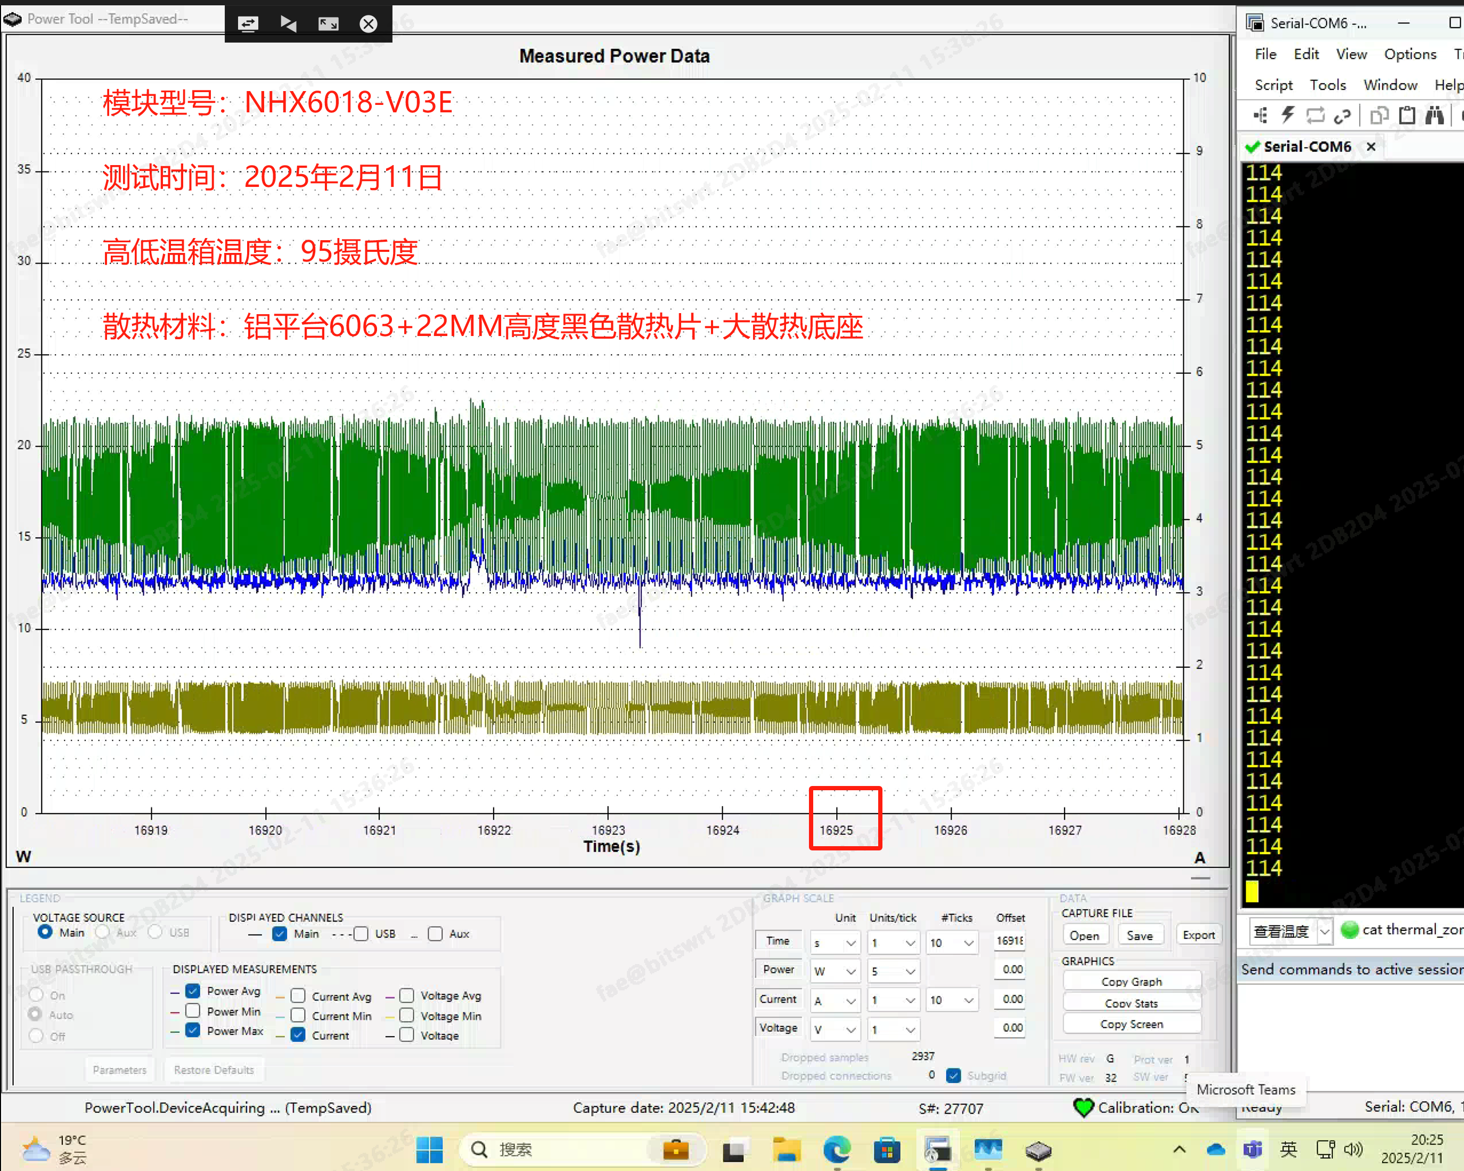Close the Serial-COM6 session tab
The image size is (1464, 1171).
1371,146
